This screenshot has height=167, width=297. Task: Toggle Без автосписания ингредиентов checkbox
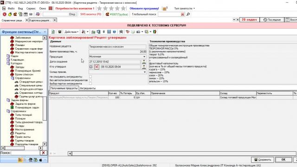90,80
